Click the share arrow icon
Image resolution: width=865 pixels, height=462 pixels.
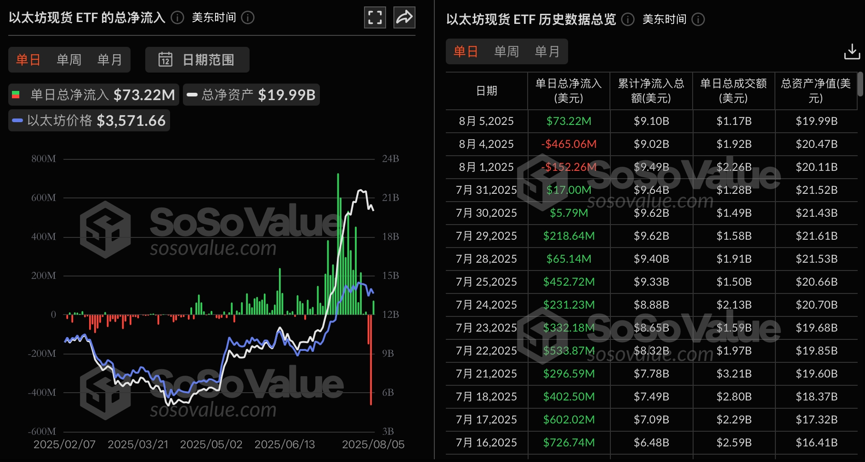point(404,18)
